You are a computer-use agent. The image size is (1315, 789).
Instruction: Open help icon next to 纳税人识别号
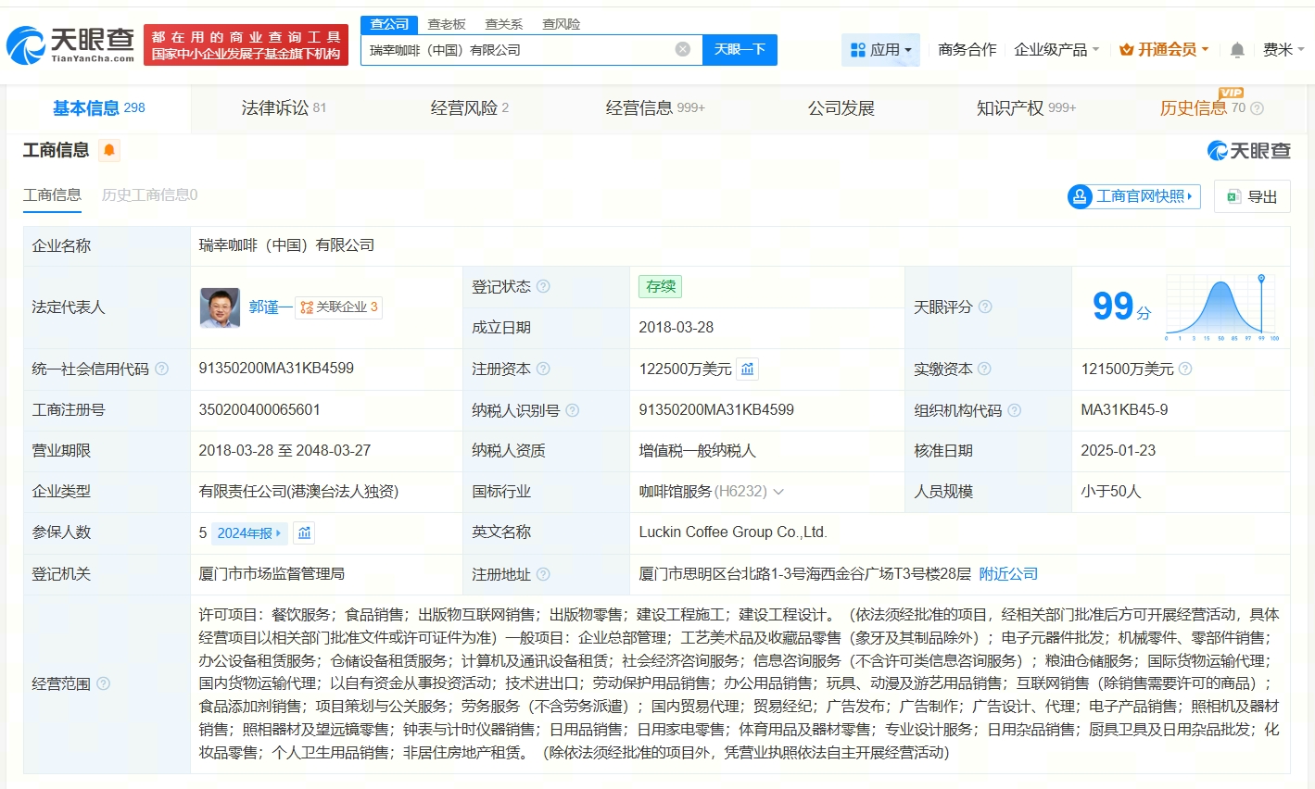pos(572,410)
